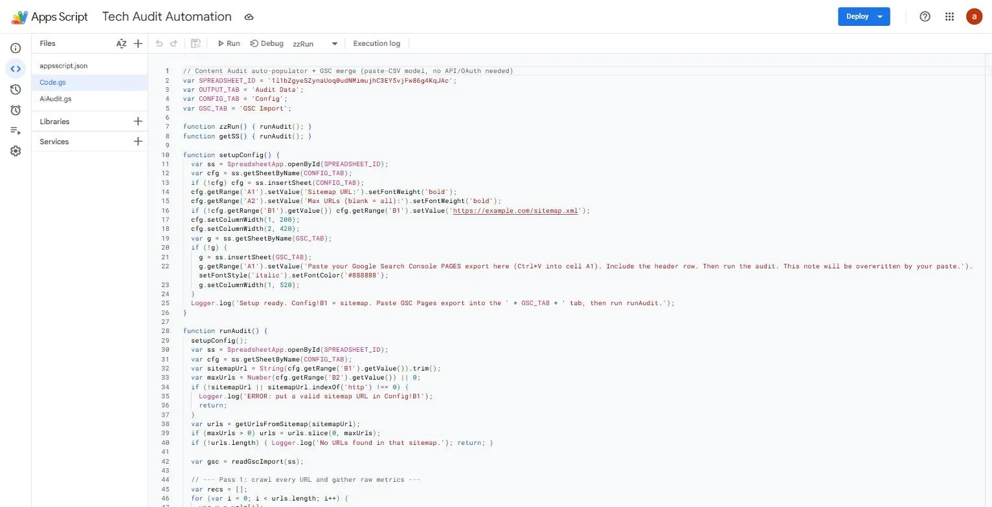Place cursor on function setupConfig line
Image resolution: width=992 pixels, height=507 pixels.
[x=231, y=155]
